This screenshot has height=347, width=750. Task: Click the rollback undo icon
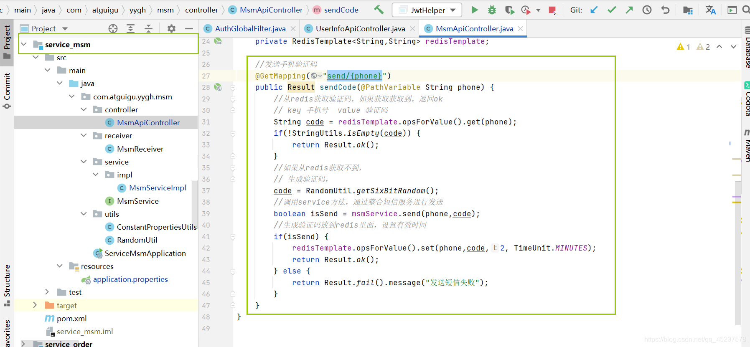pyautogui.click(x=665, y=10)
